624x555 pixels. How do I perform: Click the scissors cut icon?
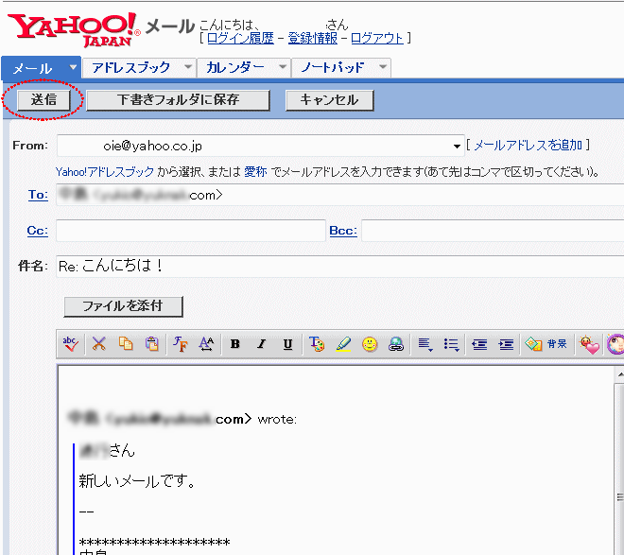[98, 345]
